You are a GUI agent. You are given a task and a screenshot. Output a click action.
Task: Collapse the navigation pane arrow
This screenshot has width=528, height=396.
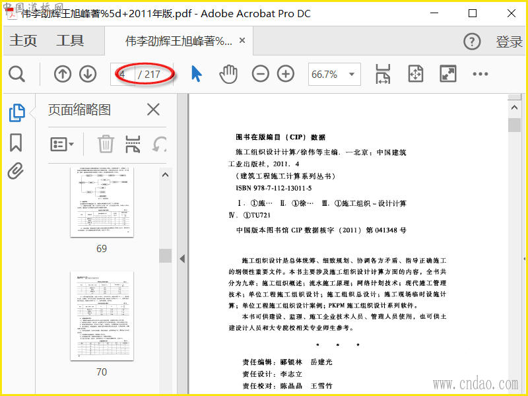point(182,259)
